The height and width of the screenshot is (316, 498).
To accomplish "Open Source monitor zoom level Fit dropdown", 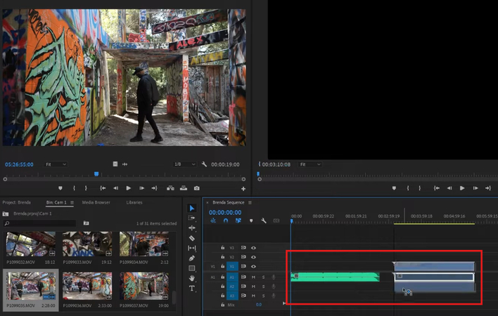I will (56, 164).
